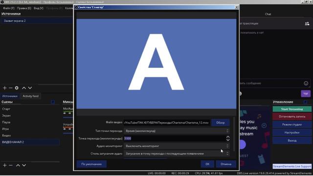Click the properties dialog vertical scrollbar

pos(234,134)
